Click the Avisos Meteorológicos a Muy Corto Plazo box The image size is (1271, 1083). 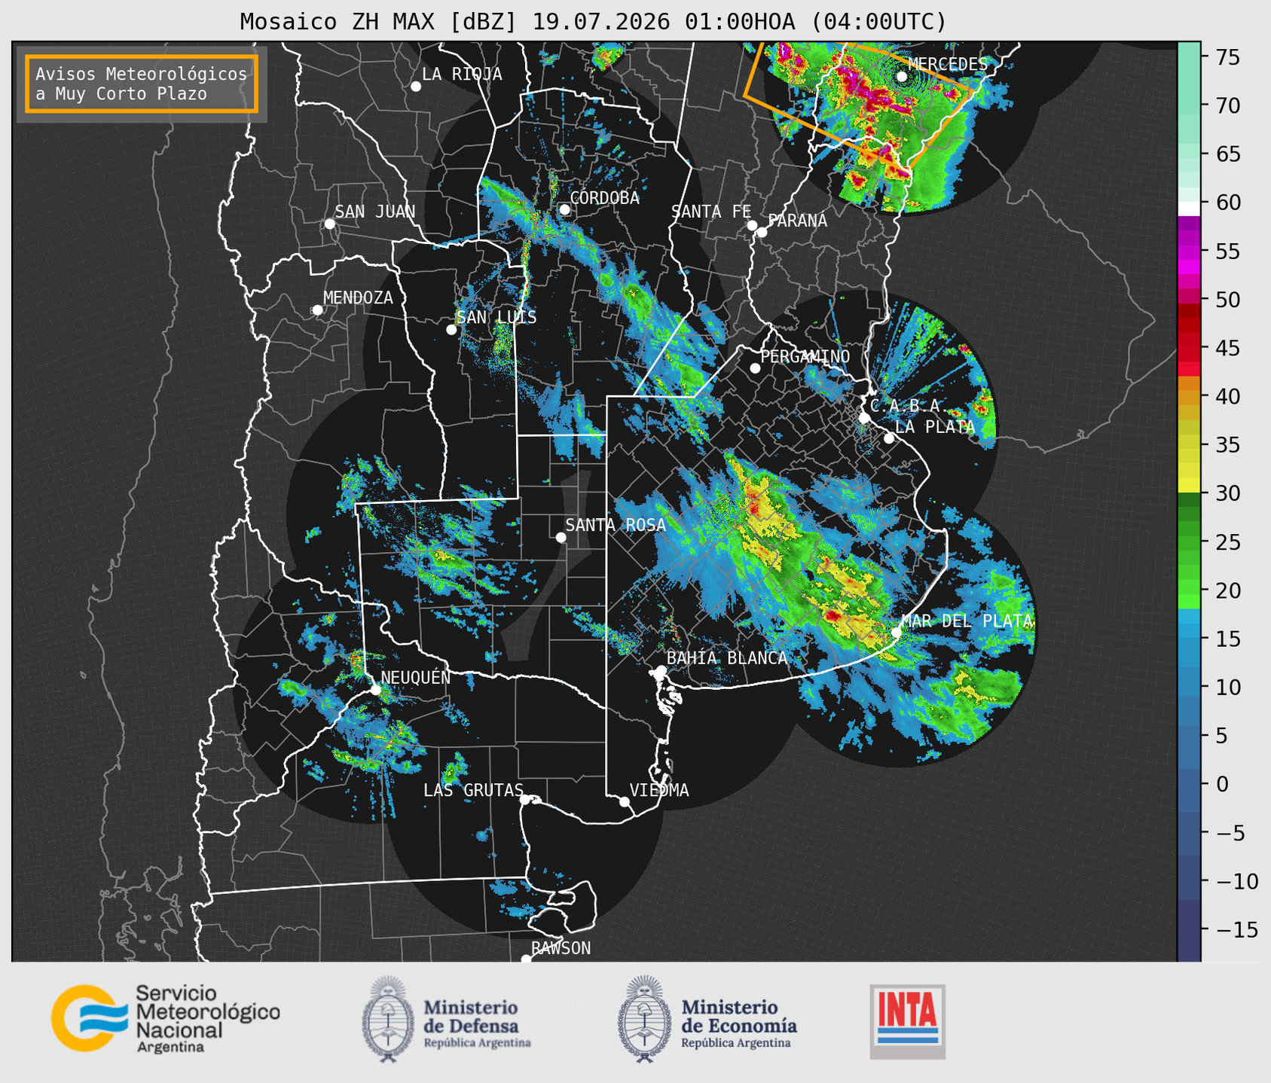(x=142, y=84)
